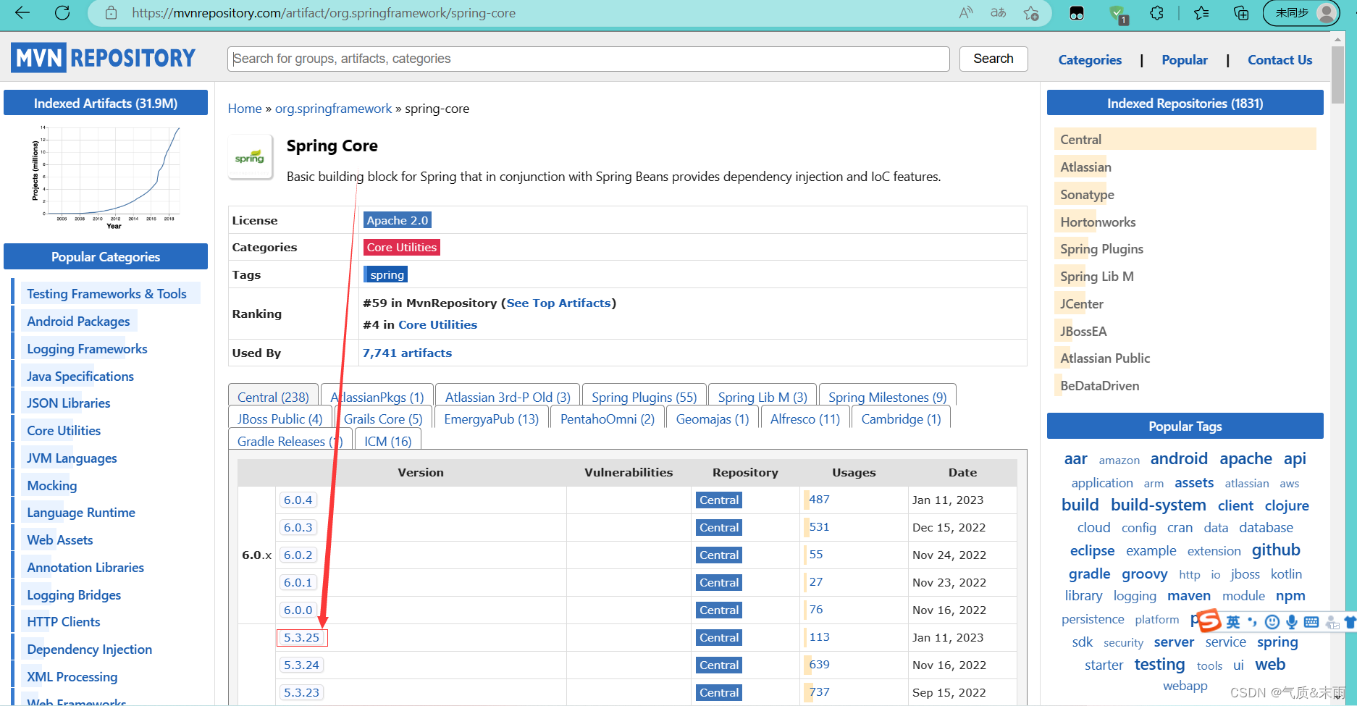Open Popular in top navigation
This screenshot has height=706, width=1357.
click(x=1185, y=60)
